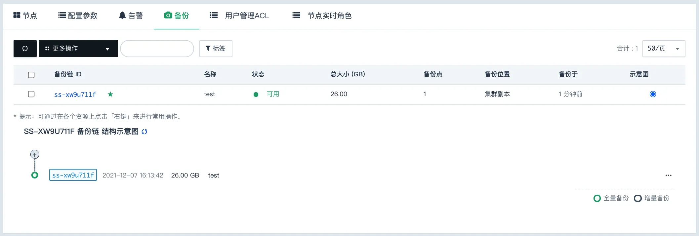Check the checkbox for the test backup row
The height and width of the screenshot is (236, 699).
31,94
